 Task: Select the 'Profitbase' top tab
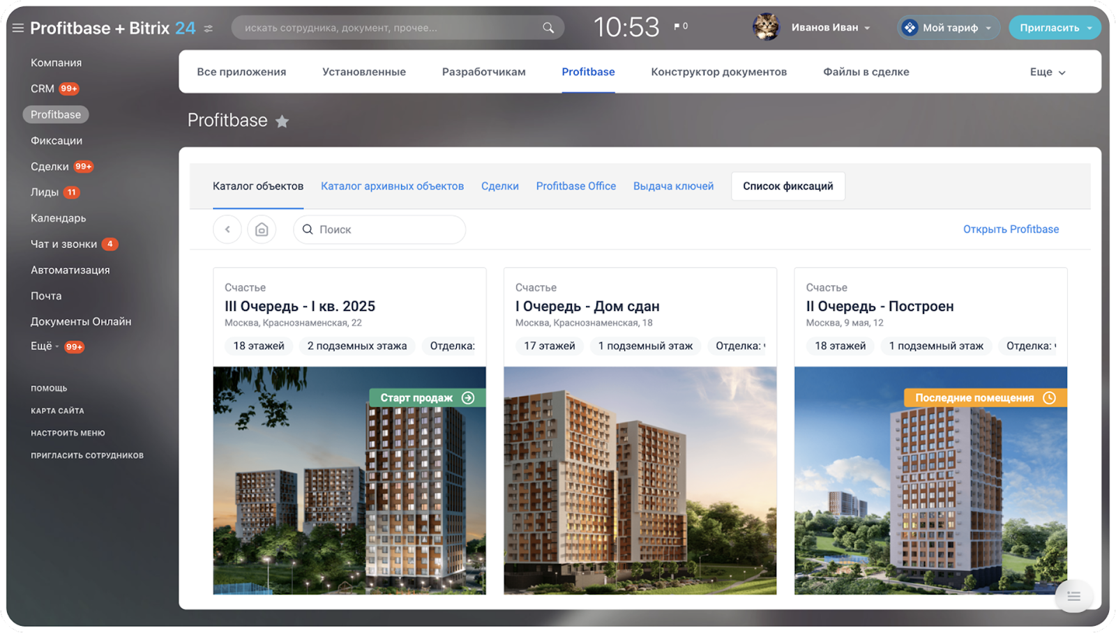[588, 72]
